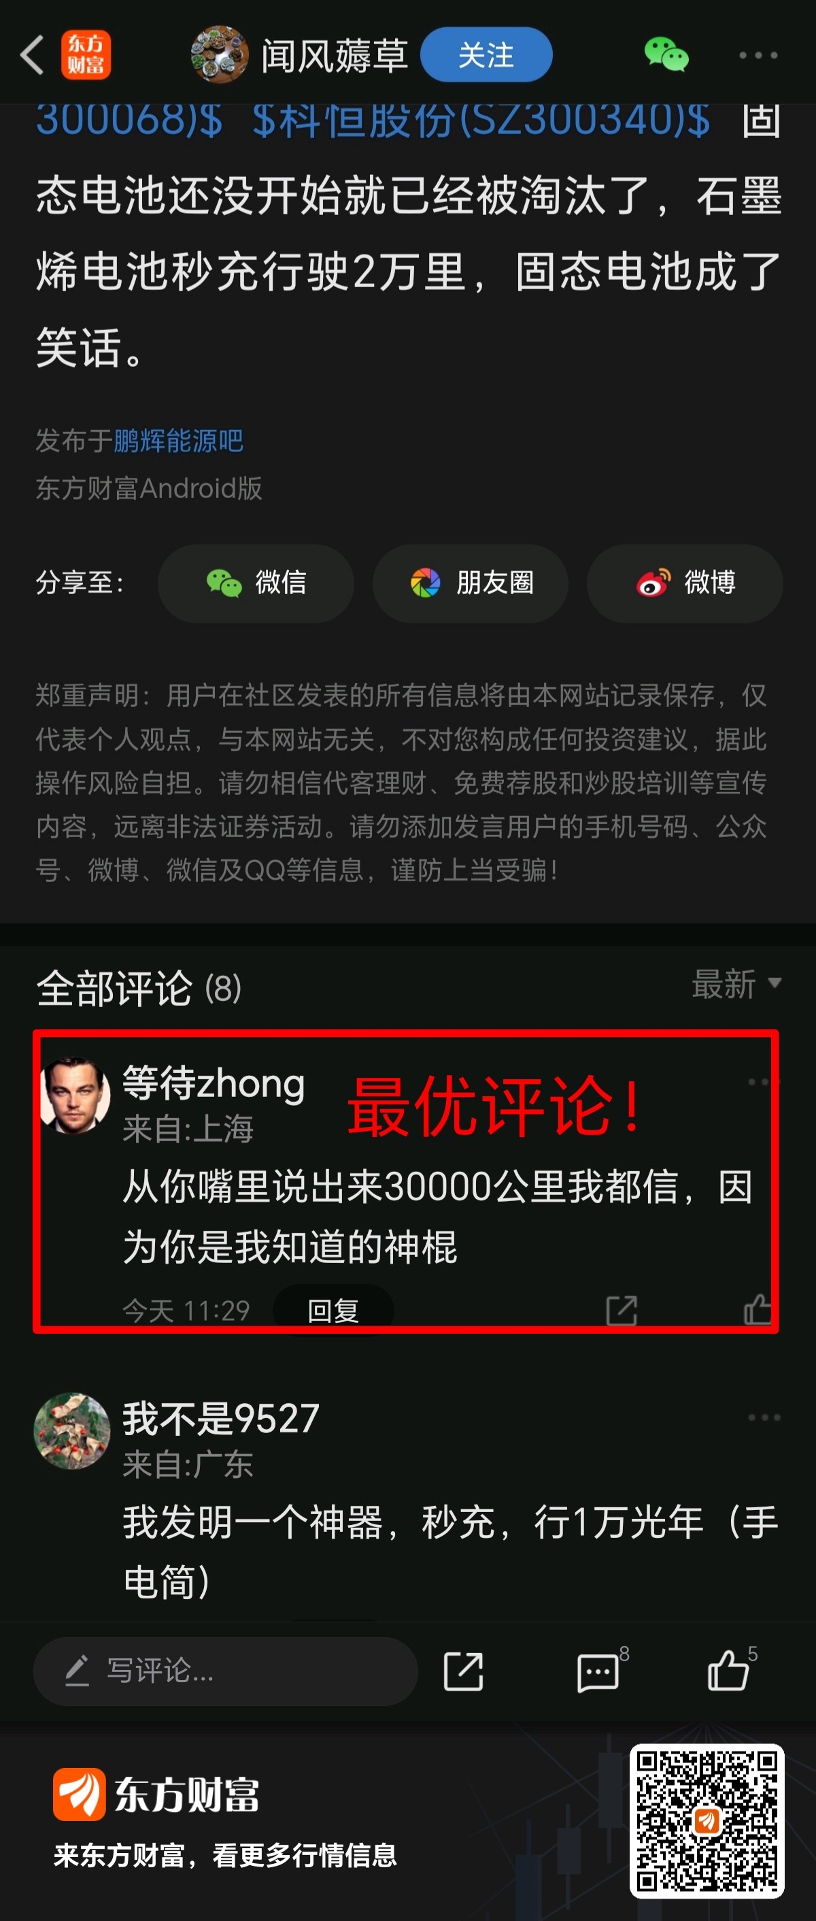This screenshot has height=1921, width=816.
Task: Tap the 写评论 comment input field
Action: coord(225,1671)
